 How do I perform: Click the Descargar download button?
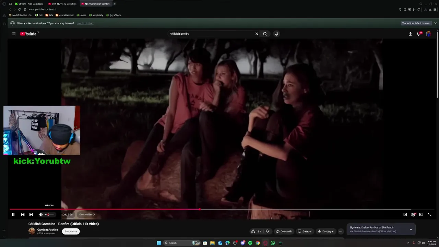pos(326,231)
